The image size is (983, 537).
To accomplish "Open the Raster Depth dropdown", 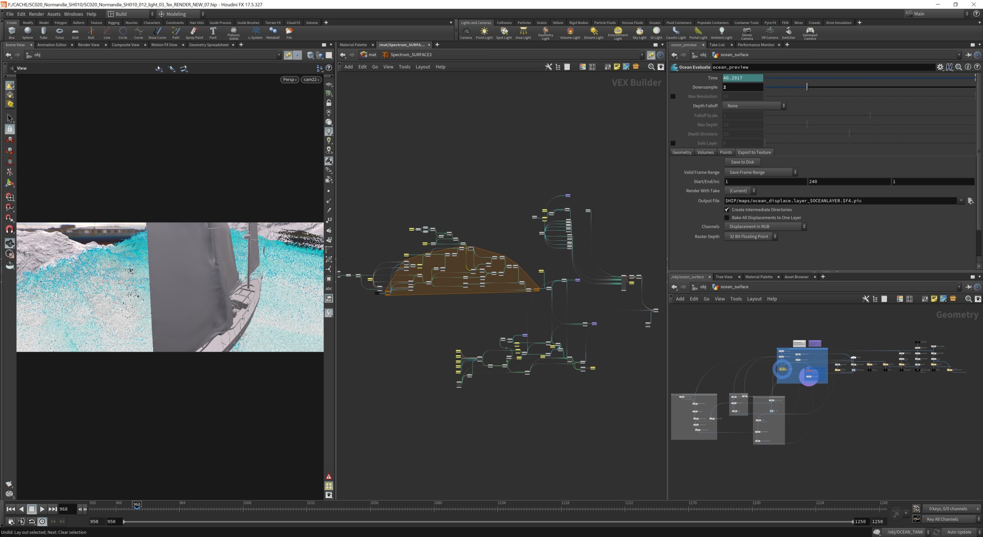I will tap(751, 236).
